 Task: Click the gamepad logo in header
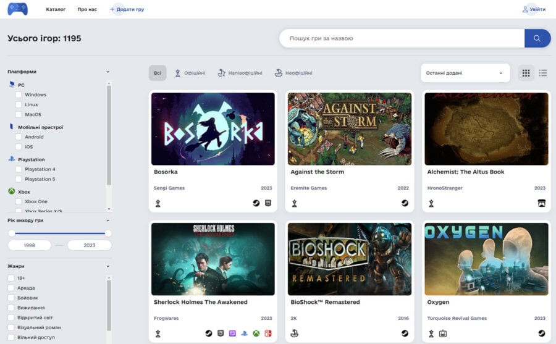pos(18,9)
